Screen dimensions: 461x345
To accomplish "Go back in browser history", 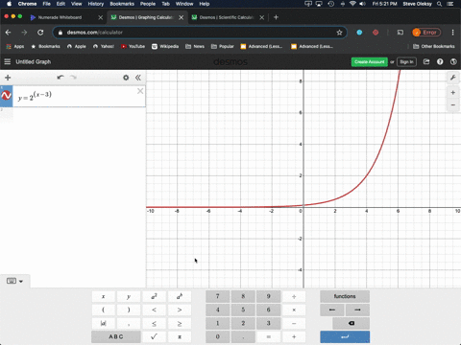I will click(x=9, y=33).
